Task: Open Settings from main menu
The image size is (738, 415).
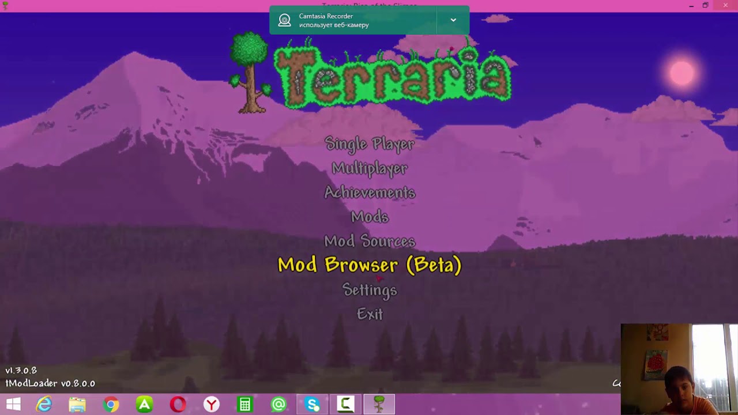Action: click(x=370, y=290)
